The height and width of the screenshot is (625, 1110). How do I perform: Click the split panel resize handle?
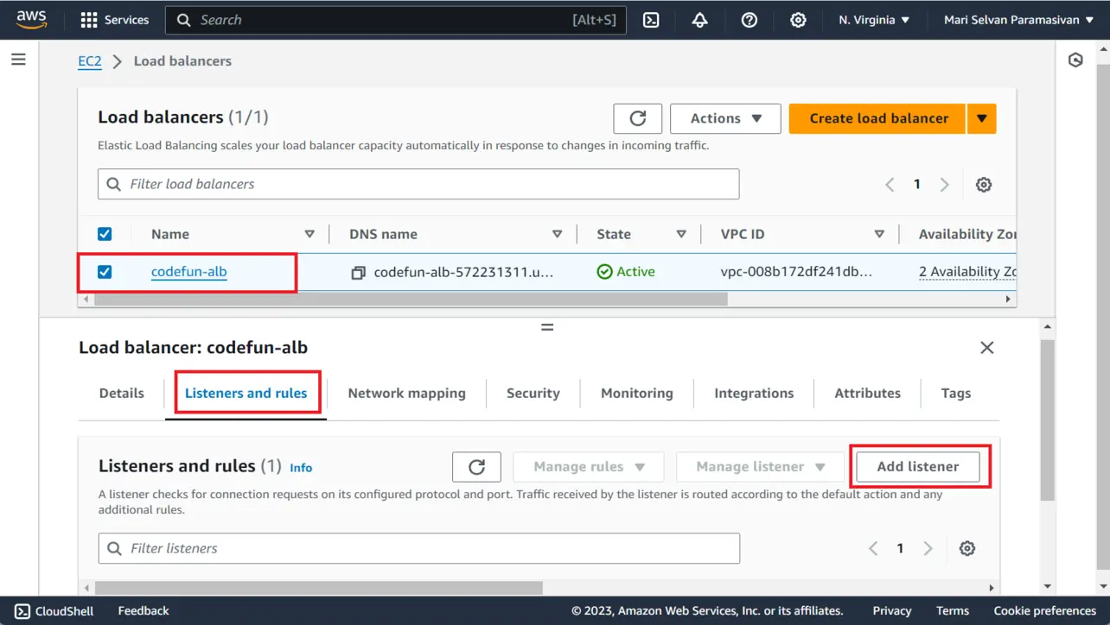pyautogui.click(x=547, y=327)
